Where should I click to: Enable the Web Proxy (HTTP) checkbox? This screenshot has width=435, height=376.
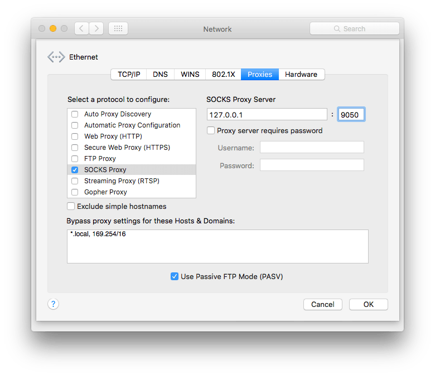(x=75, y=136)
